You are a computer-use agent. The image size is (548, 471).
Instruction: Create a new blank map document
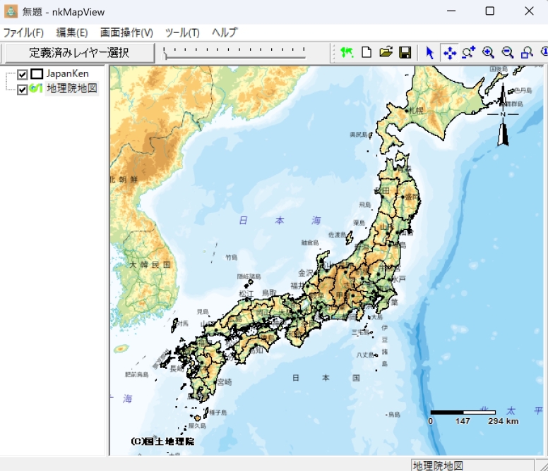(367, 53)
